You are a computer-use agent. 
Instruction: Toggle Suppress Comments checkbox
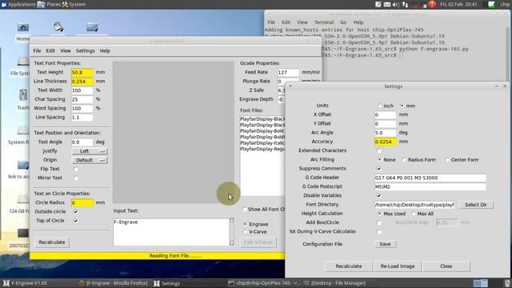pyautogui.click(x=379, y=169)
